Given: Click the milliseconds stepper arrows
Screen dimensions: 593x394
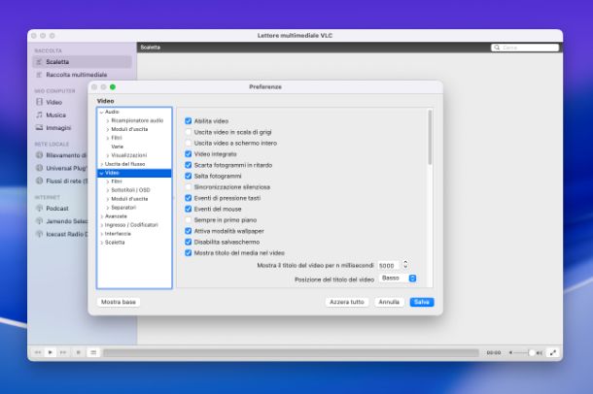Looking at the screenshot, I should tap(405, 264).
